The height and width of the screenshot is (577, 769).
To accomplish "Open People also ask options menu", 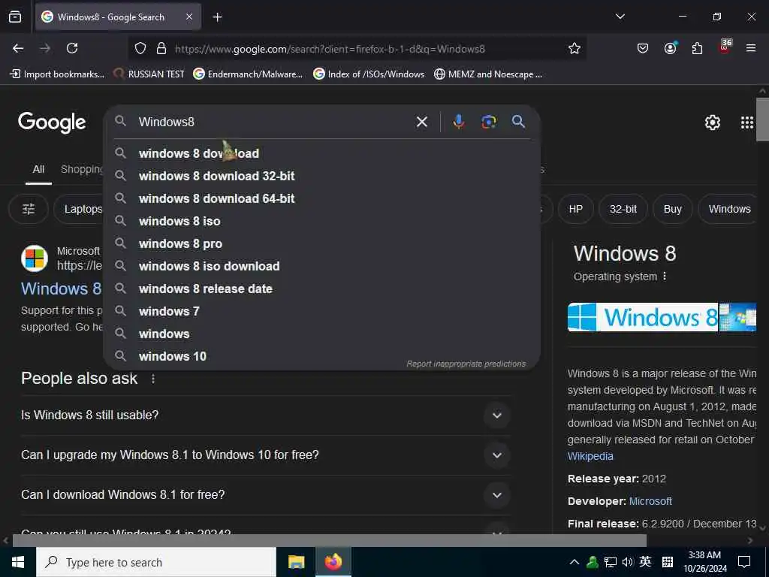I will click(153, 379).
